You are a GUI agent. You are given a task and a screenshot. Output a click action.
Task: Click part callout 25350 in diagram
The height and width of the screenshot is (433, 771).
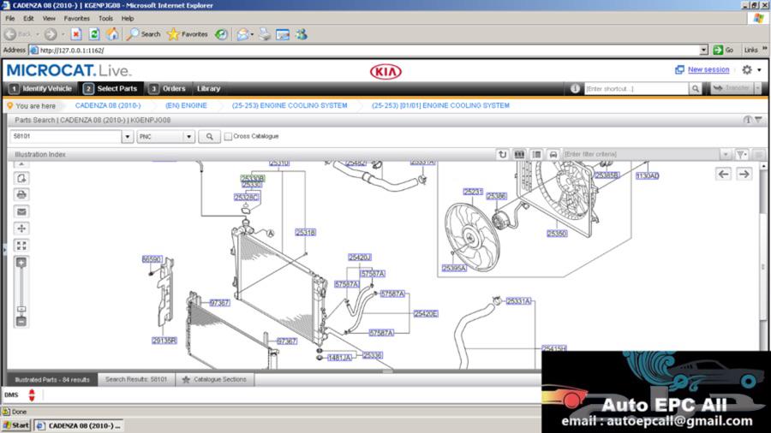tap(557, 234)
